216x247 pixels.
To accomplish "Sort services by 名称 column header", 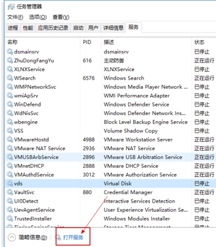I will tap(43, 42).
